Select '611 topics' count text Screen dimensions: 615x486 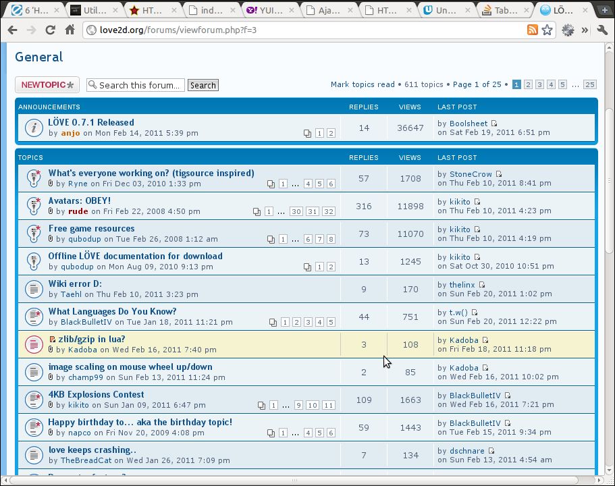point(423,84)
